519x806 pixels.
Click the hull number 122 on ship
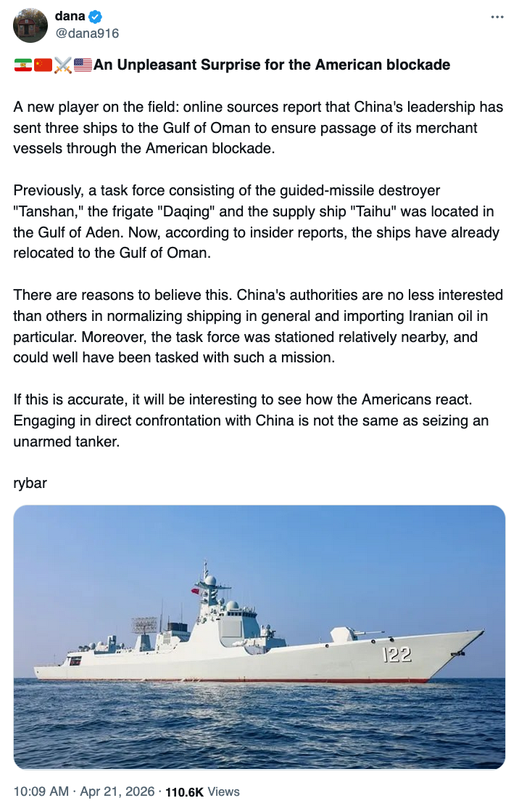[x=397, y=655]
